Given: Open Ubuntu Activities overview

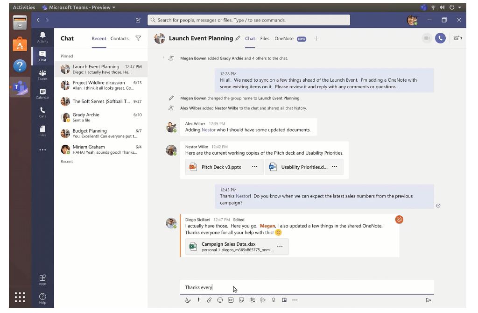Looking at the screenshot, I should (24, 7).
